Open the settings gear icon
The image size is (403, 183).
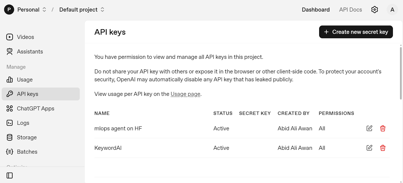[x=375, y=10]
